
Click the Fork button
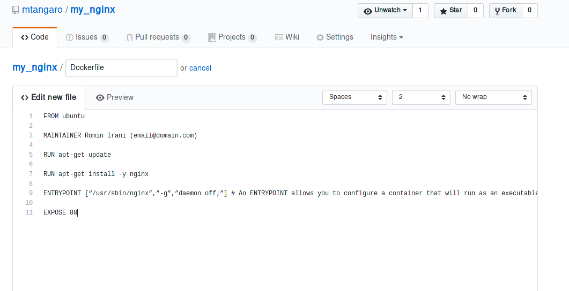506,11
